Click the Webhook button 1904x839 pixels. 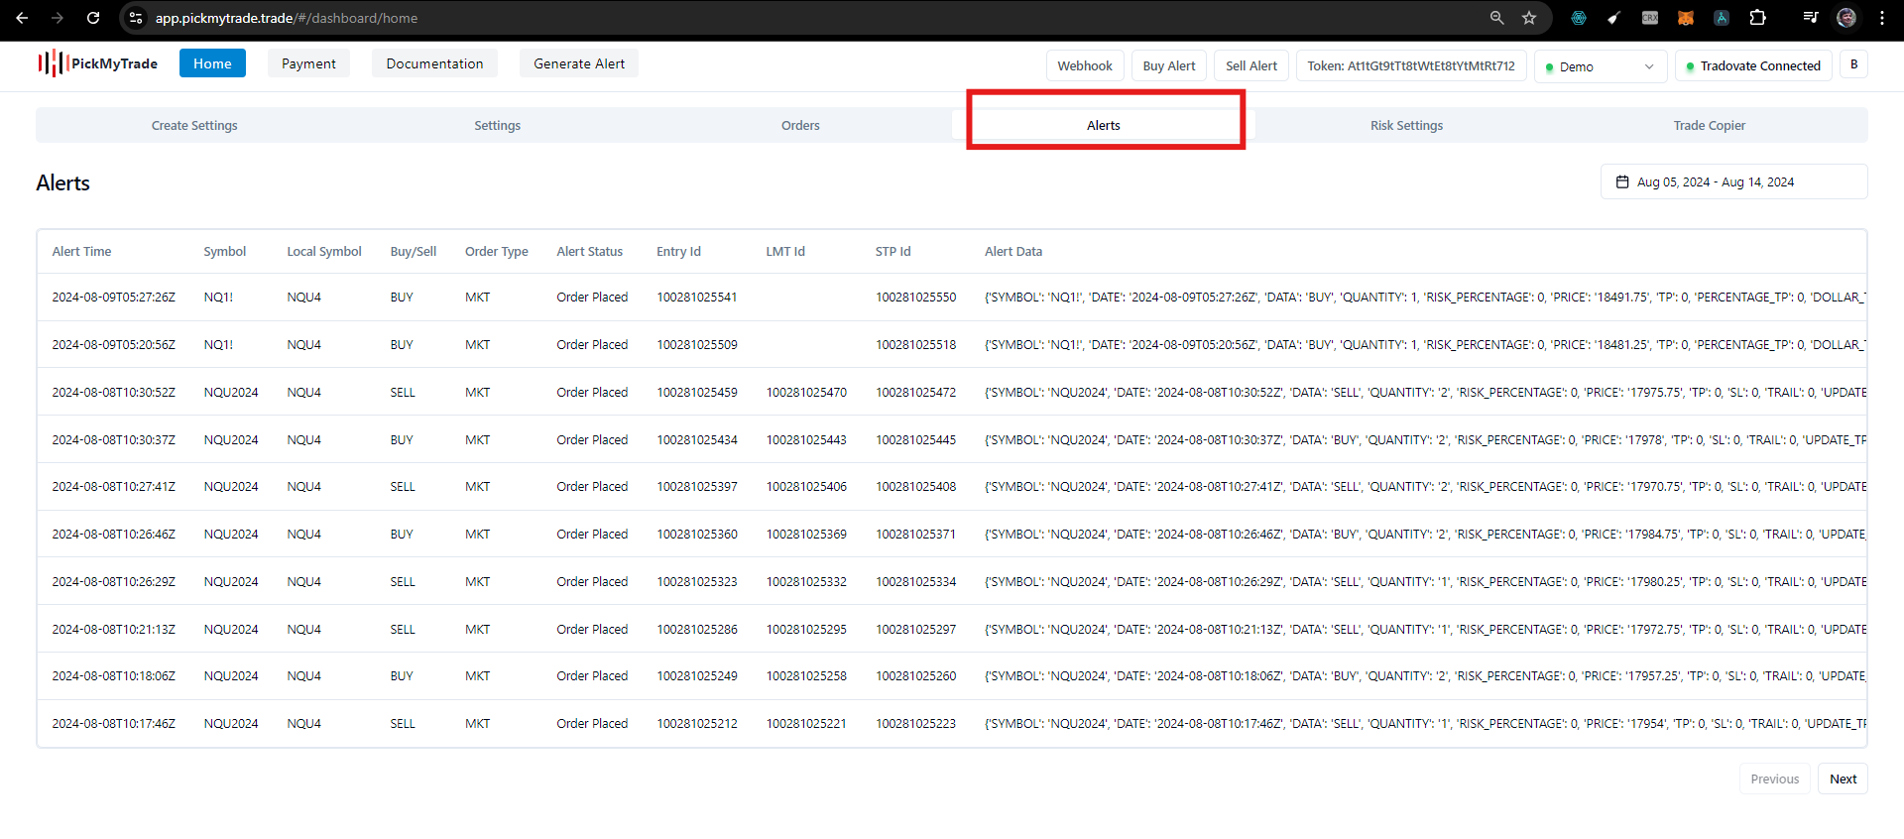(x=1085, y=65)
